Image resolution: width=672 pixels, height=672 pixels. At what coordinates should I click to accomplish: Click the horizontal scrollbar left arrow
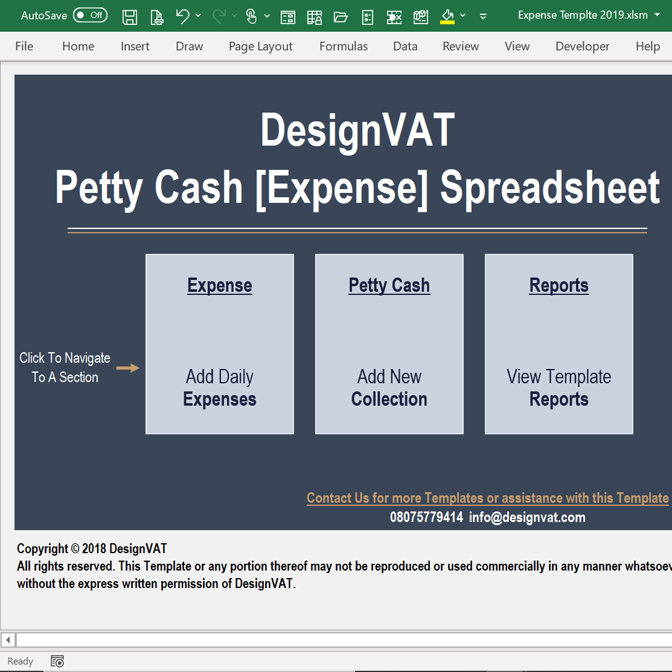(x=8, y=640)
